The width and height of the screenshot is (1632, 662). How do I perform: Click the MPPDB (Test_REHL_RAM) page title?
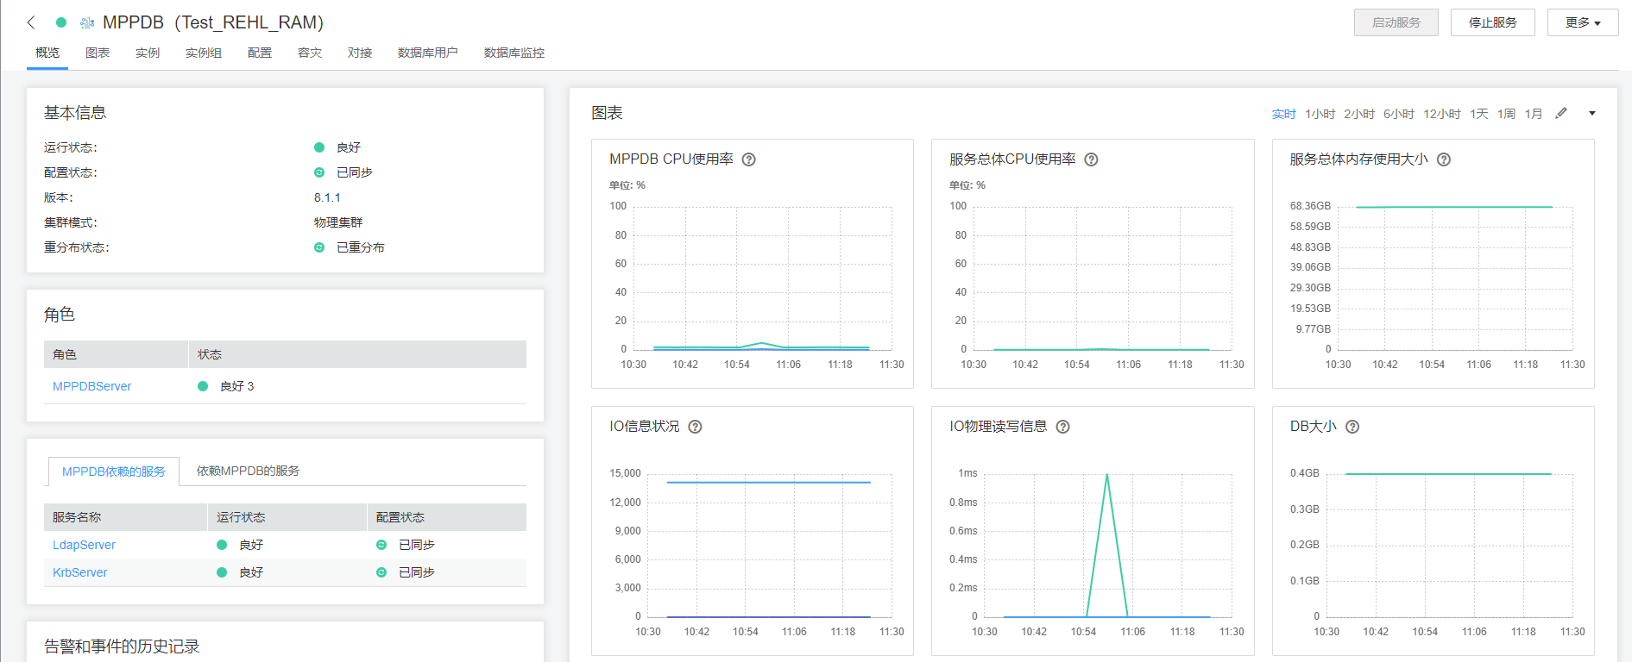pos(213,22)
